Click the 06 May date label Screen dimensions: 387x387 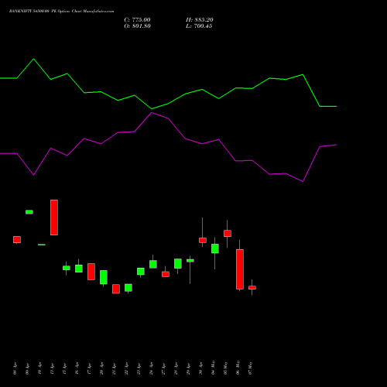[x=238, y=368]
